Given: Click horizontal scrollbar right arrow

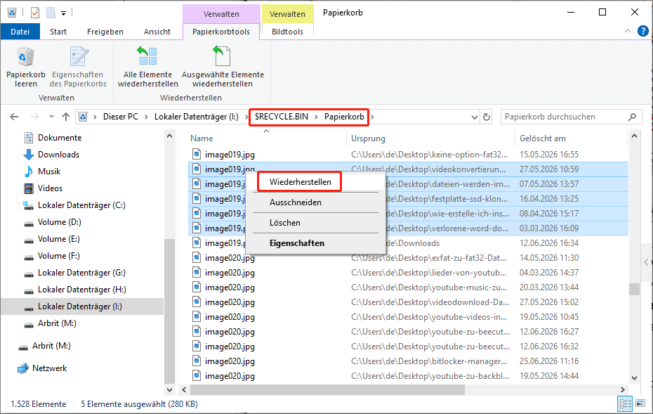Looking at the screenshot, I should tap(623, 390).
